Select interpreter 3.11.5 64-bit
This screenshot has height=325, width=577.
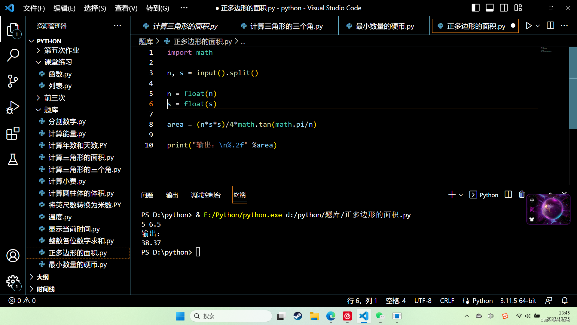(518, 301)
